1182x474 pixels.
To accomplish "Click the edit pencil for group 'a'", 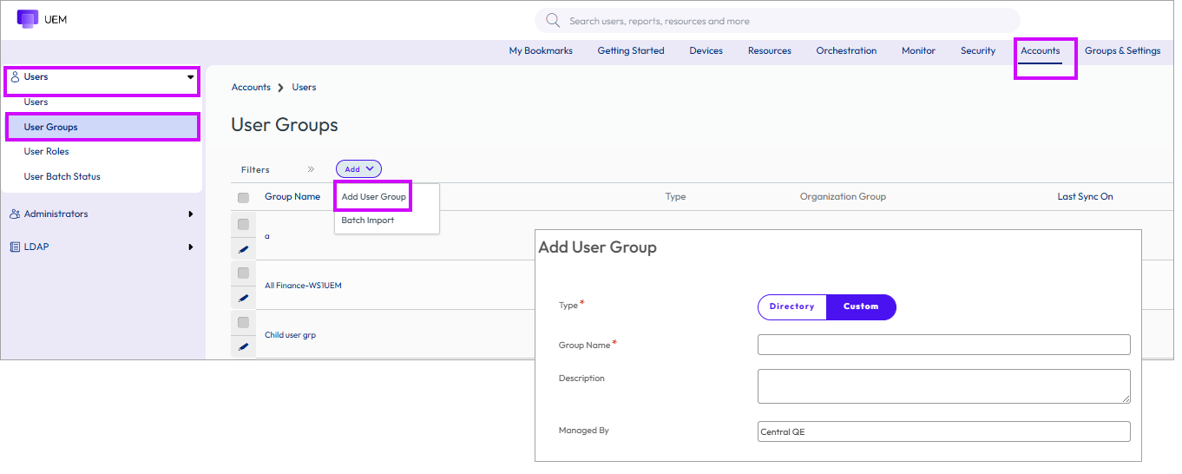I will pyautogui.click(x=243, y=249).
